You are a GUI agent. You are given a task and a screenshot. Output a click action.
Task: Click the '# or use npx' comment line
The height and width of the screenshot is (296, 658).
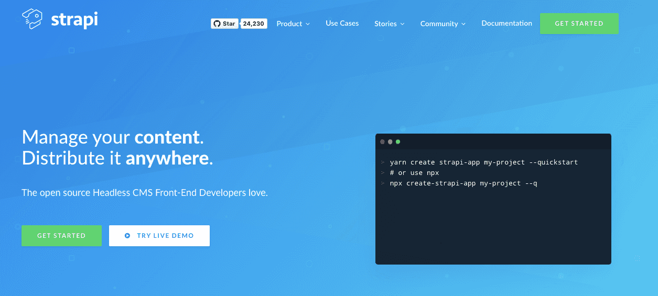415,173
